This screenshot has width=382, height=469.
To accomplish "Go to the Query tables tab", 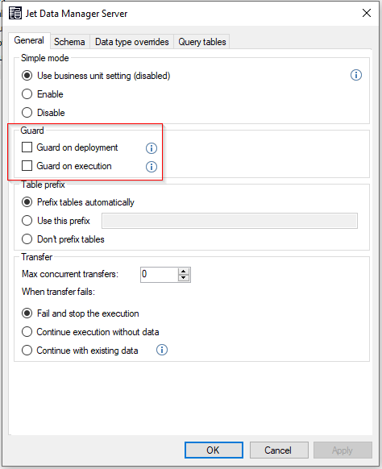I will [x=202, y=42].
